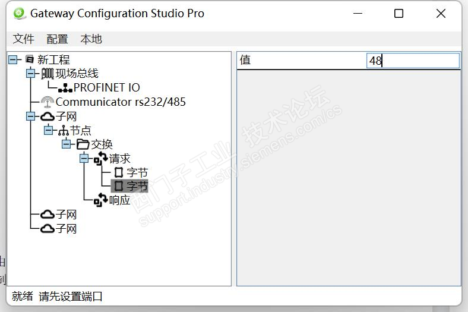Click the 交换 folder icon

[x=83, y=144]
